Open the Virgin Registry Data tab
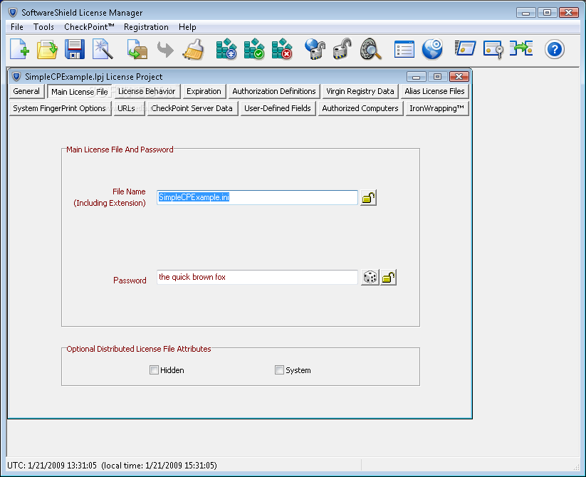586x477 pixels. (x=360, y=91)
